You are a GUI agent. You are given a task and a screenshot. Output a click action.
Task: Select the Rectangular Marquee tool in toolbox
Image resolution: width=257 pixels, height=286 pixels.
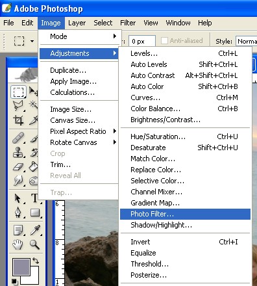click(19, 92)
